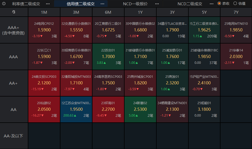252x149 pixels.
Task: Select the 昨收 radio button
Action: [219, 3]
